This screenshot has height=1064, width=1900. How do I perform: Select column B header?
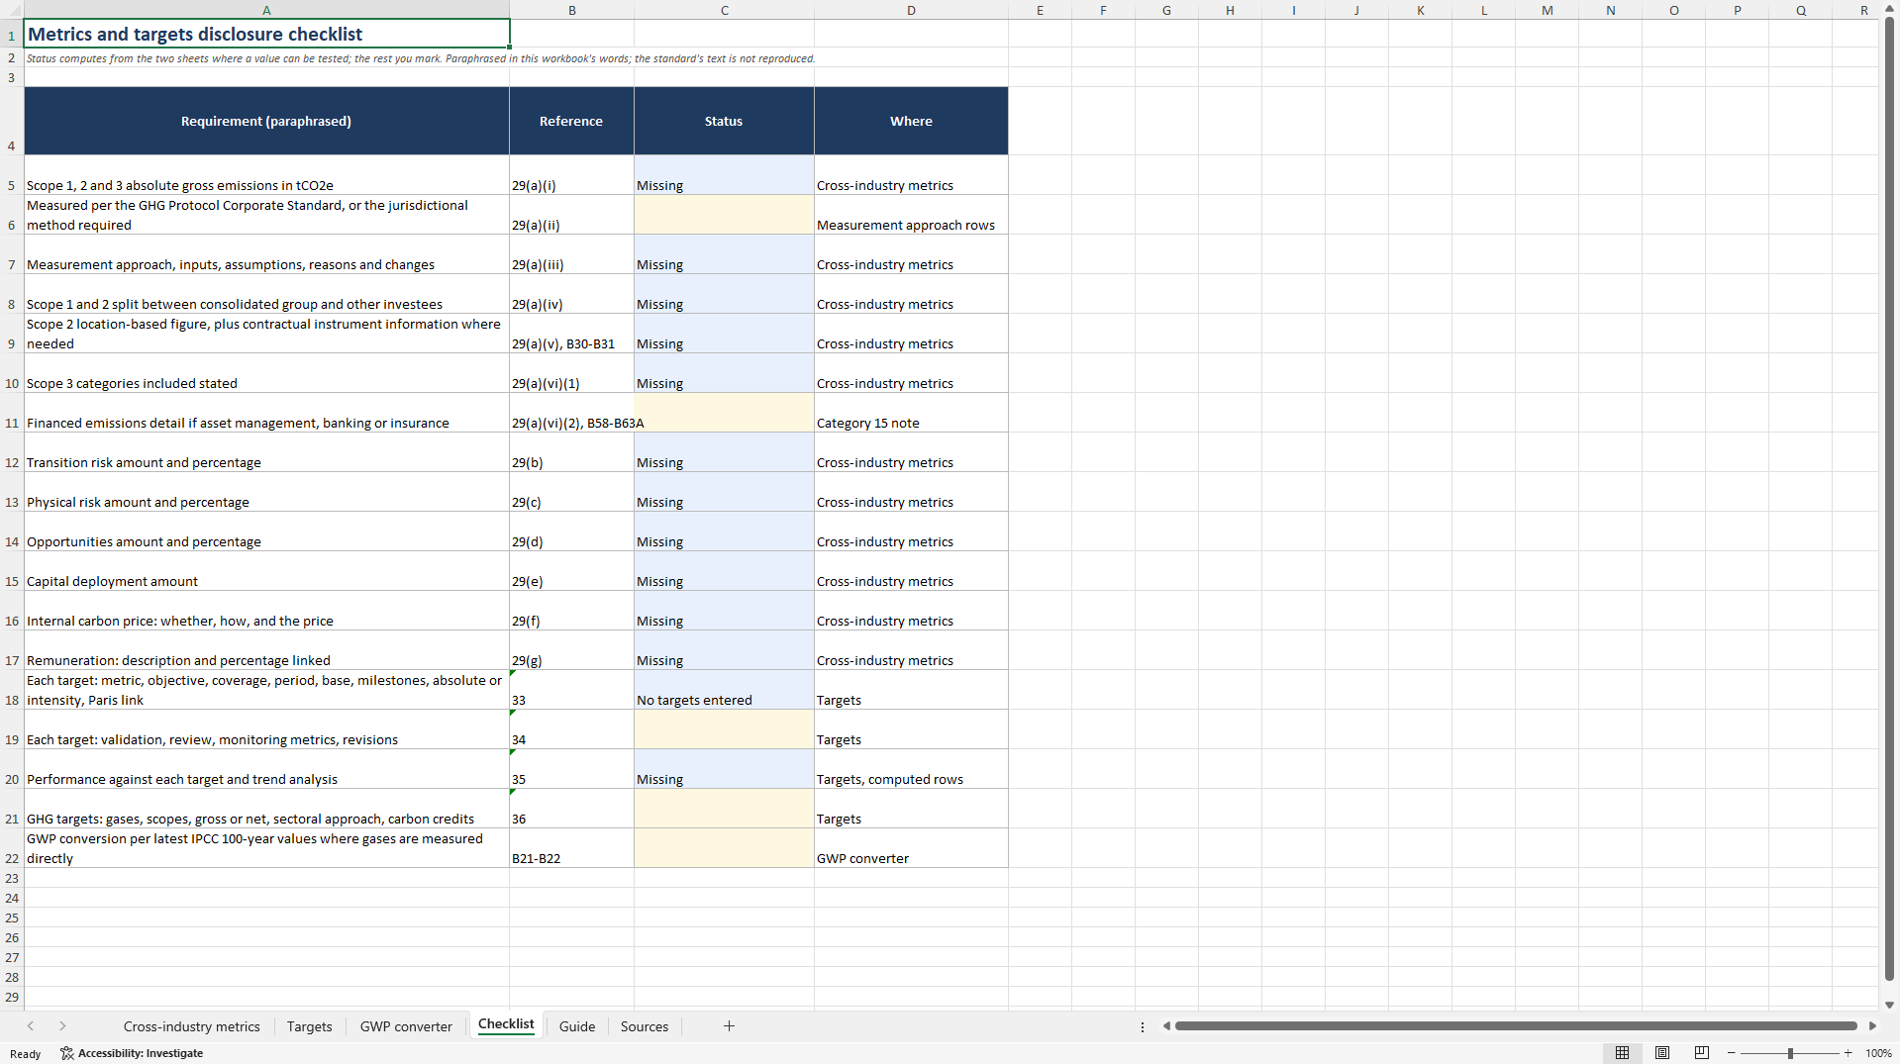click(x=571, y=10)
